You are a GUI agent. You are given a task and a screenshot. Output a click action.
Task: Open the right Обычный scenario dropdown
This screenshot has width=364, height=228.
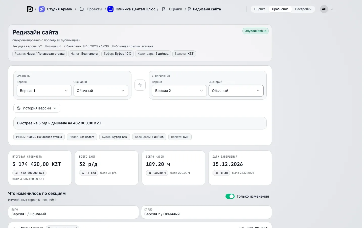click(236, 91)
